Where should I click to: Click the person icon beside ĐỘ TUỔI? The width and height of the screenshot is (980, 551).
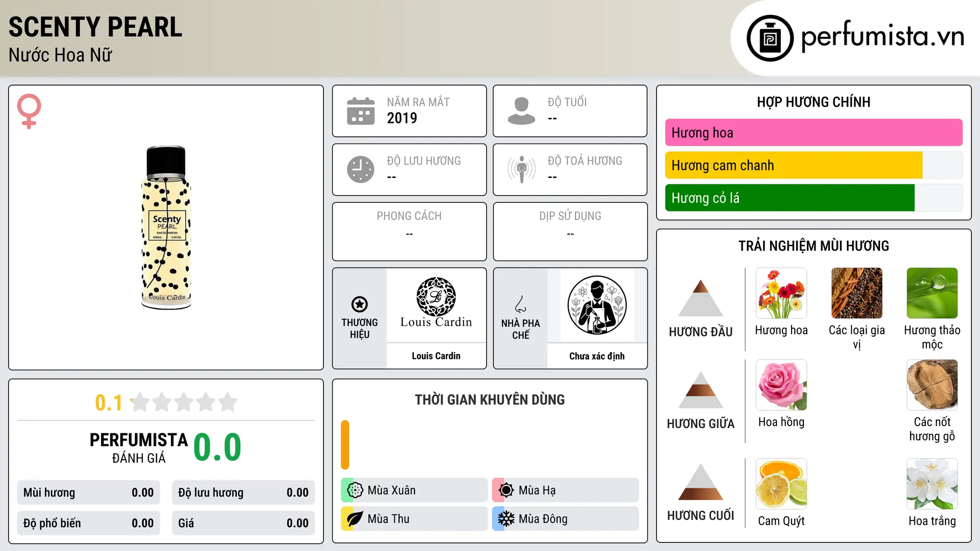(x=522, y=111)
